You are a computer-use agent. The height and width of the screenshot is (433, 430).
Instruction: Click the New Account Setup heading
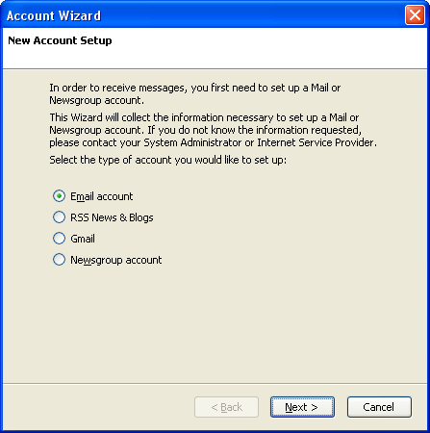60,40
